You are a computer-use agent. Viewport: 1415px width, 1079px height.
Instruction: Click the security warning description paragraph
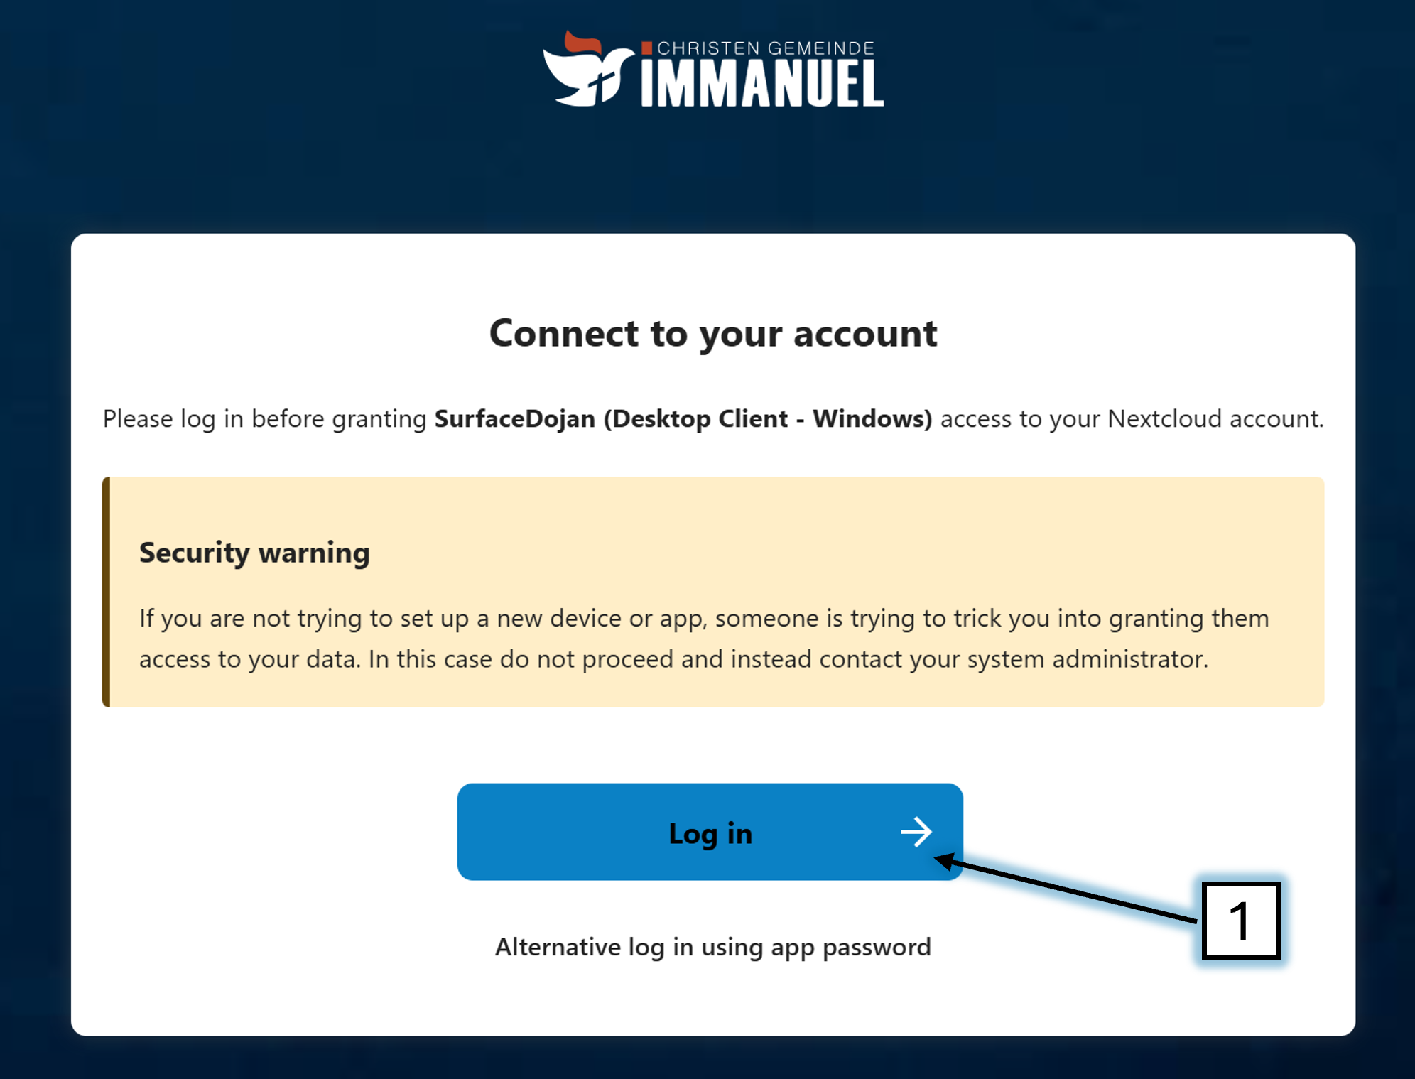coord(703,638)
